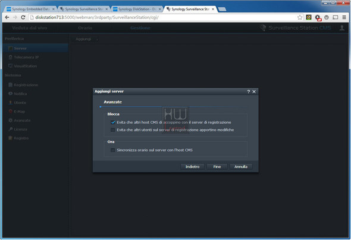Check 'Sincronizza orario sul server' option
This screenshot has width=351, height=240.
coord(113,150)
